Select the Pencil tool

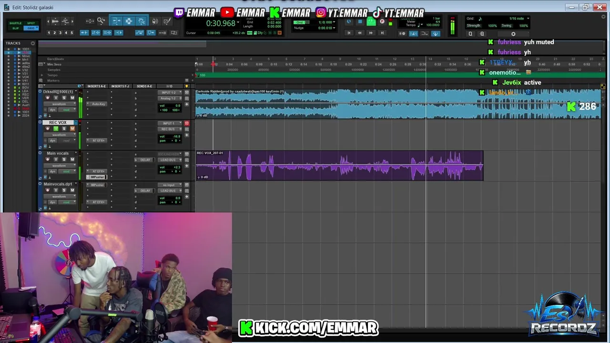tap(167, 21)
